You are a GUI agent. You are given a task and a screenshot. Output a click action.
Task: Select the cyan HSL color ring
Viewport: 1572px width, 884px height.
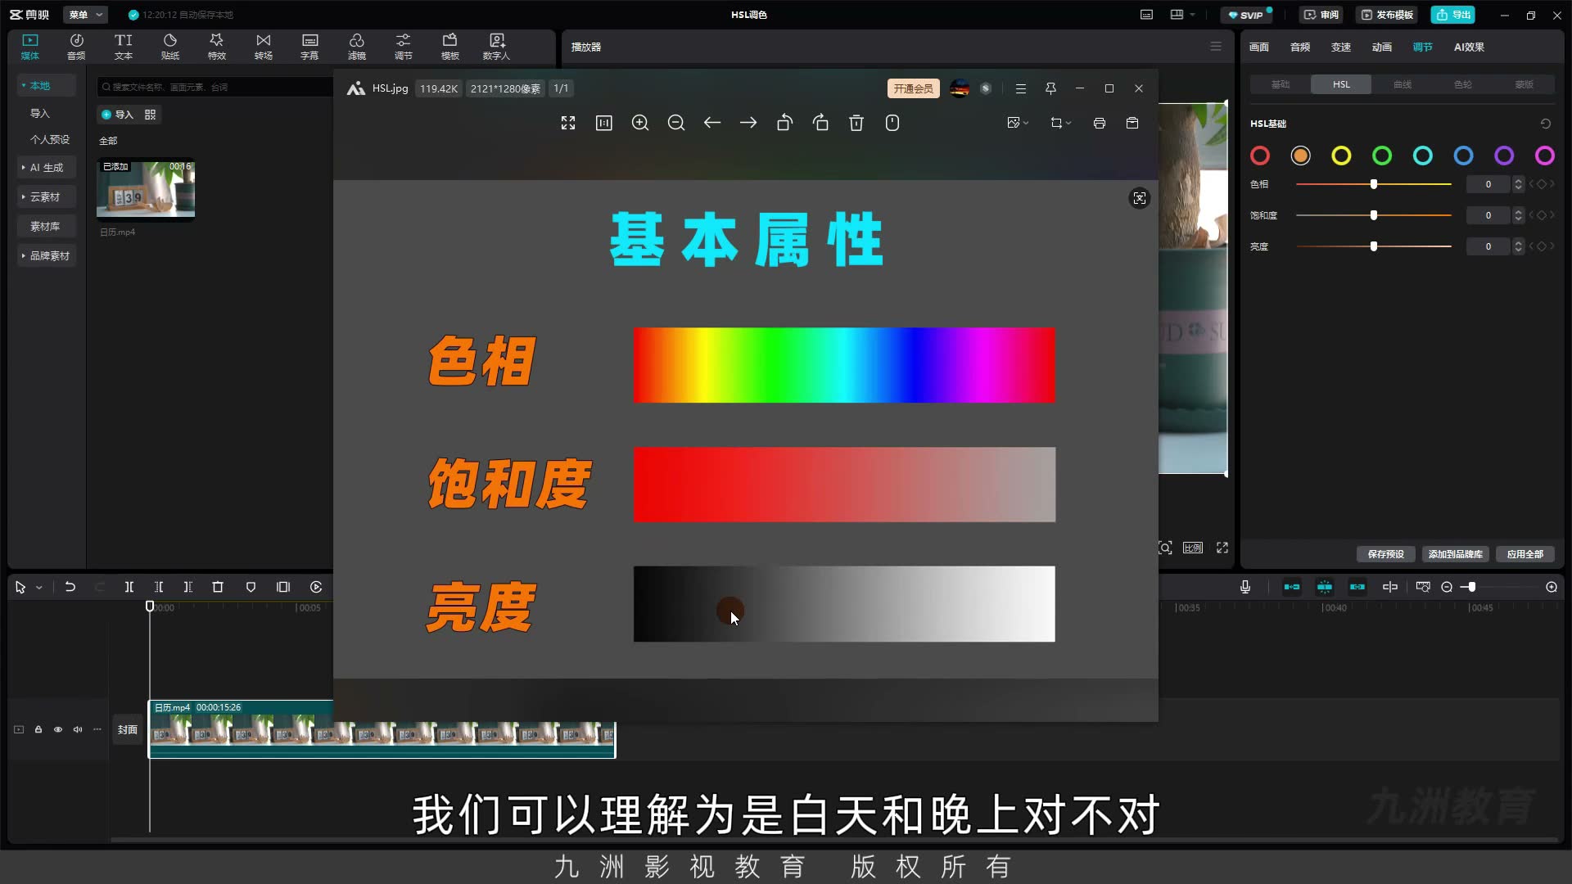(x=1423, y=156)
